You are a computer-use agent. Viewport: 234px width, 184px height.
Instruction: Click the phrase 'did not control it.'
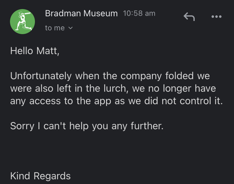tap(183, 101)
